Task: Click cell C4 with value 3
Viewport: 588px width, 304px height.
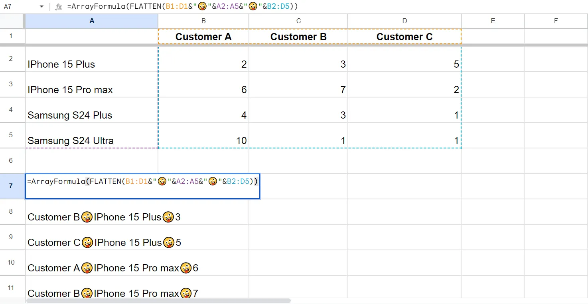Action: point(298,110)
